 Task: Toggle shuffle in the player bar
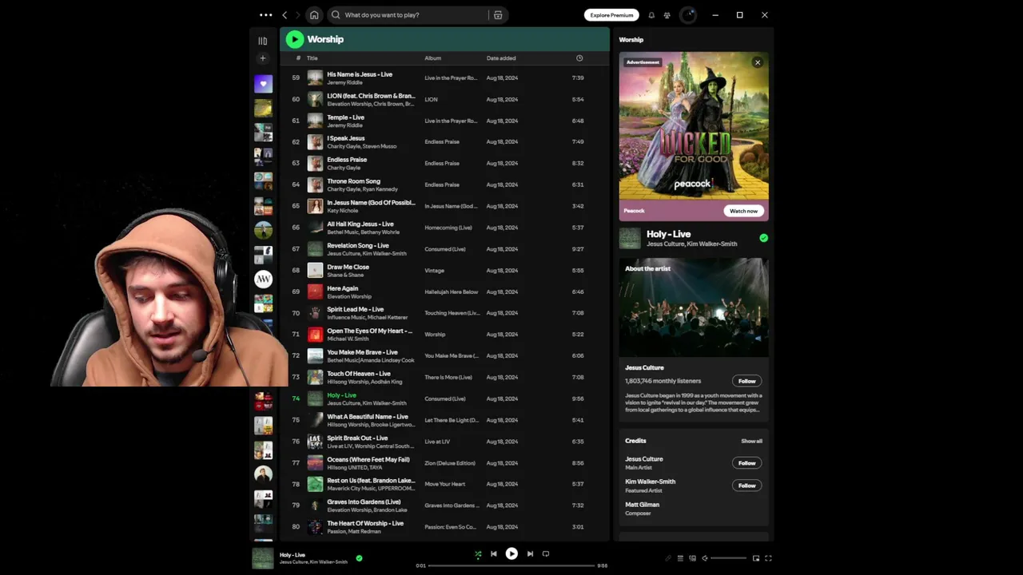coord(478,553)
